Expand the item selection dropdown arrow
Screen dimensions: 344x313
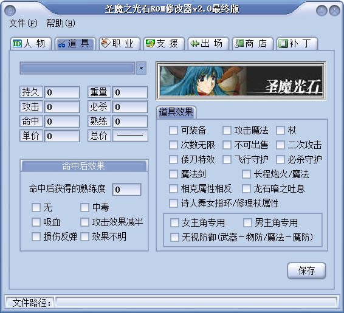click(x=141, y=68)
